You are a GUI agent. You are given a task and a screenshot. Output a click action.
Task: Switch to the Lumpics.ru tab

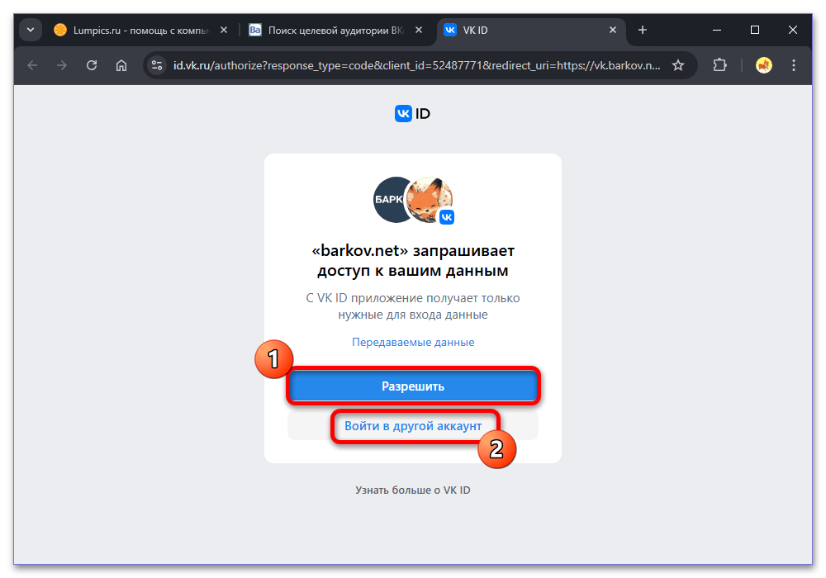pos(140,31)
